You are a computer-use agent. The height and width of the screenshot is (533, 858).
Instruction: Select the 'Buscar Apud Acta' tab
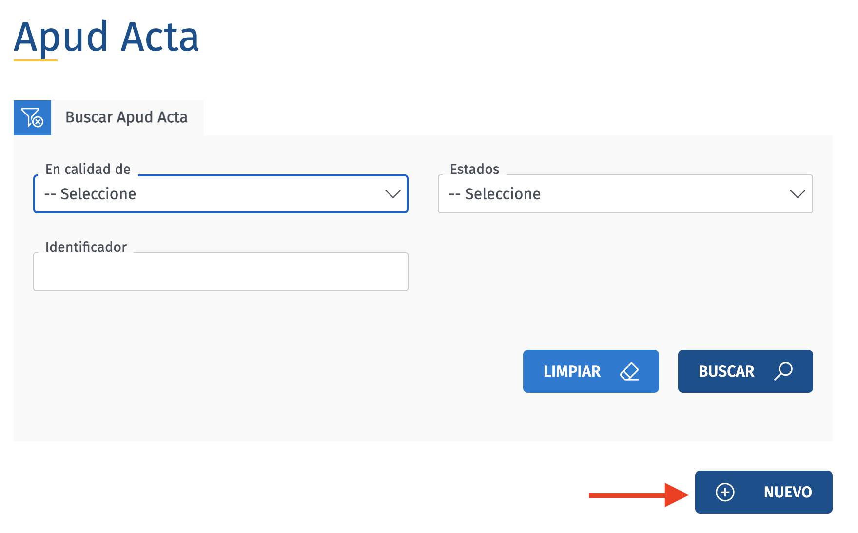(126, 117)
